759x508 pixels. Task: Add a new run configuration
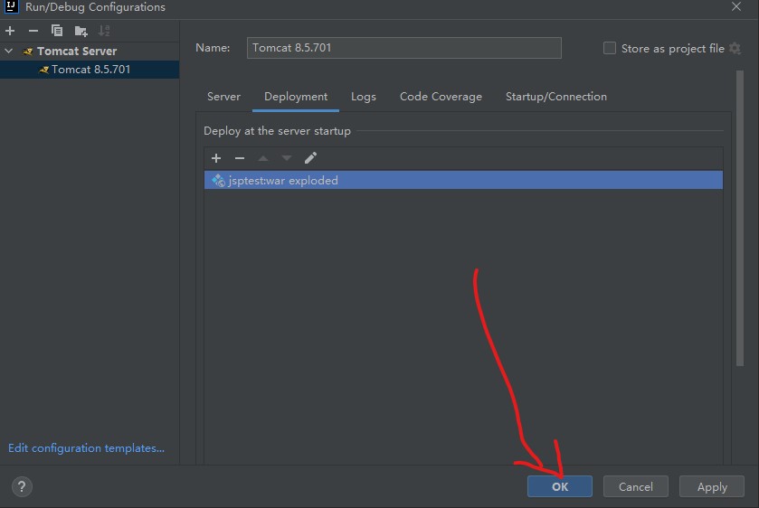[10, 31]
